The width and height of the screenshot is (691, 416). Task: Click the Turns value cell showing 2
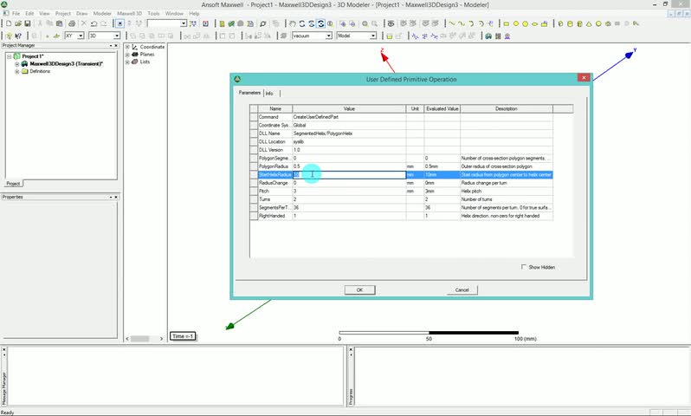[349, 199]
